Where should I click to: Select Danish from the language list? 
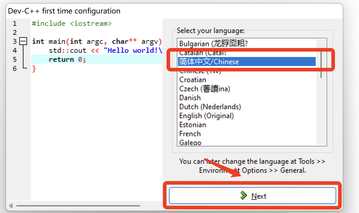point(190,97)
